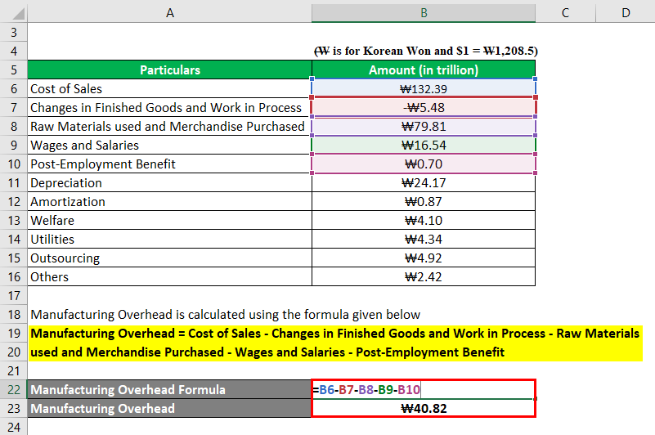Select the ₩79.81 cell

pos(424,126)
